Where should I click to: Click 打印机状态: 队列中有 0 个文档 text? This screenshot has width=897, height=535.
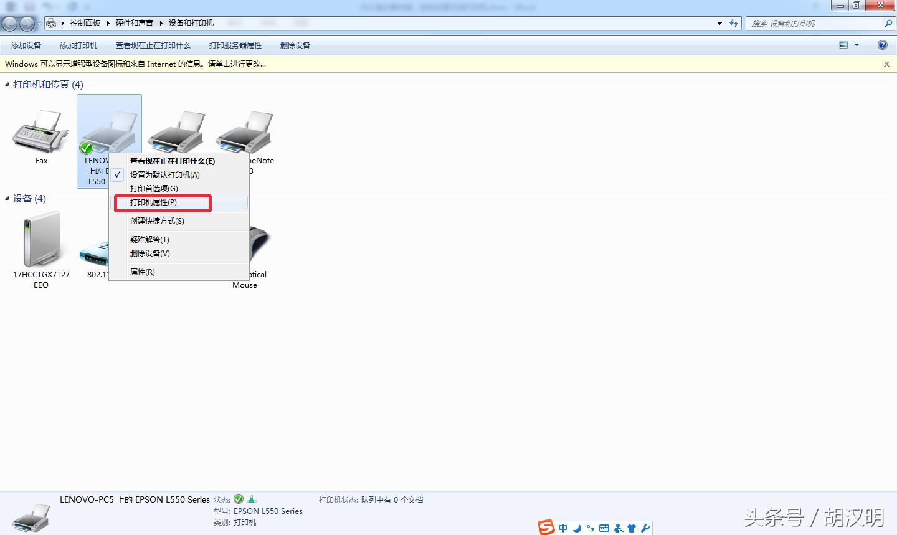pyautogui.click(x=371, y=499)
